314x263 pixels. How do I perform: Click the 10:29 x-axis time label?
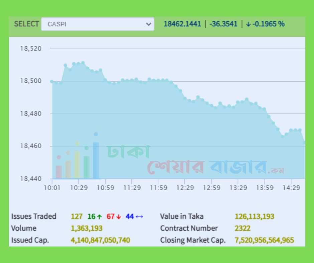(79, 188)
